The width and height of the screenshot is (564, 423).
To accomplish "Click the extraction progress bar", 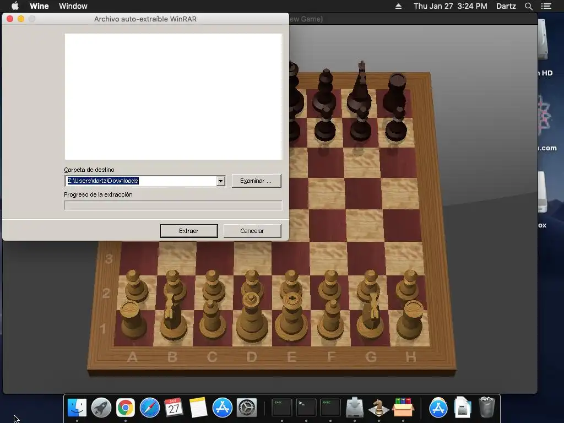I will [x=173, y=205].
